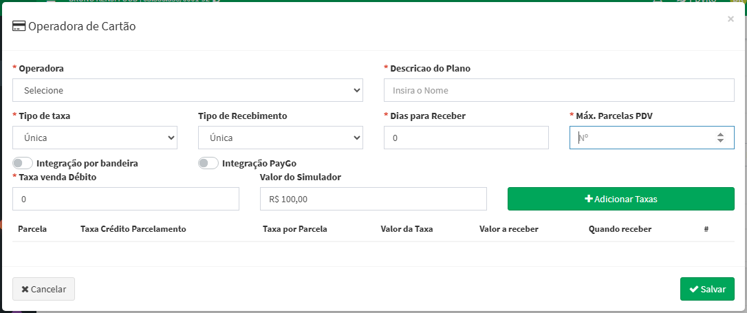
Task: Turn on the Integração PayGo switch
Action: coord(208,164)
